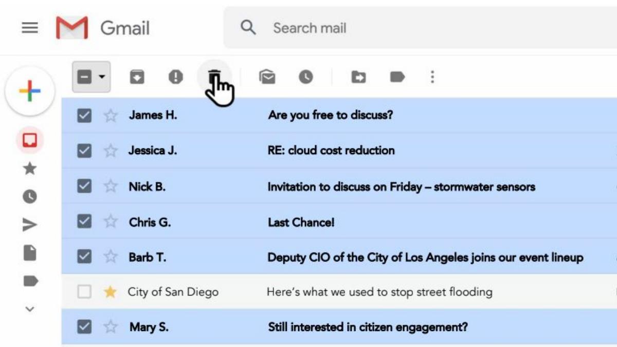The width and height of the screenshot is (617, 347).
Task: Open 'Are you free to discuss?' email
Action: pyautogui.click(x=331, y=115)
